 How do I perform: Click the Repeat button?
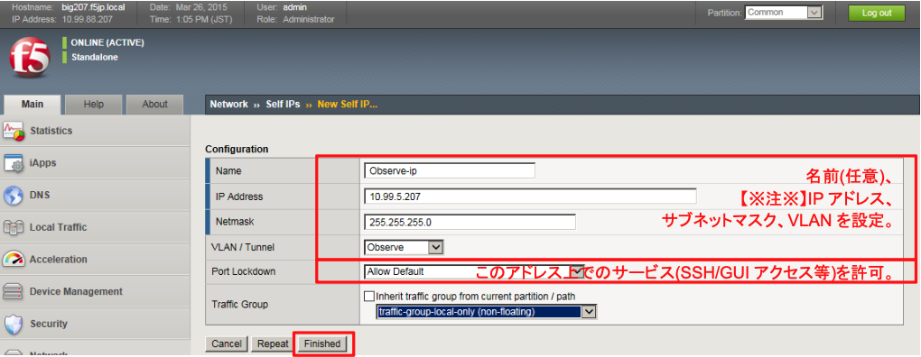tap(273, 344)
